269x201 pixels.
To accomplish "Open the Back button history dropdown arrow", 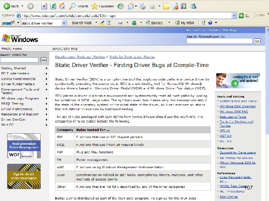I will [22, 6].
